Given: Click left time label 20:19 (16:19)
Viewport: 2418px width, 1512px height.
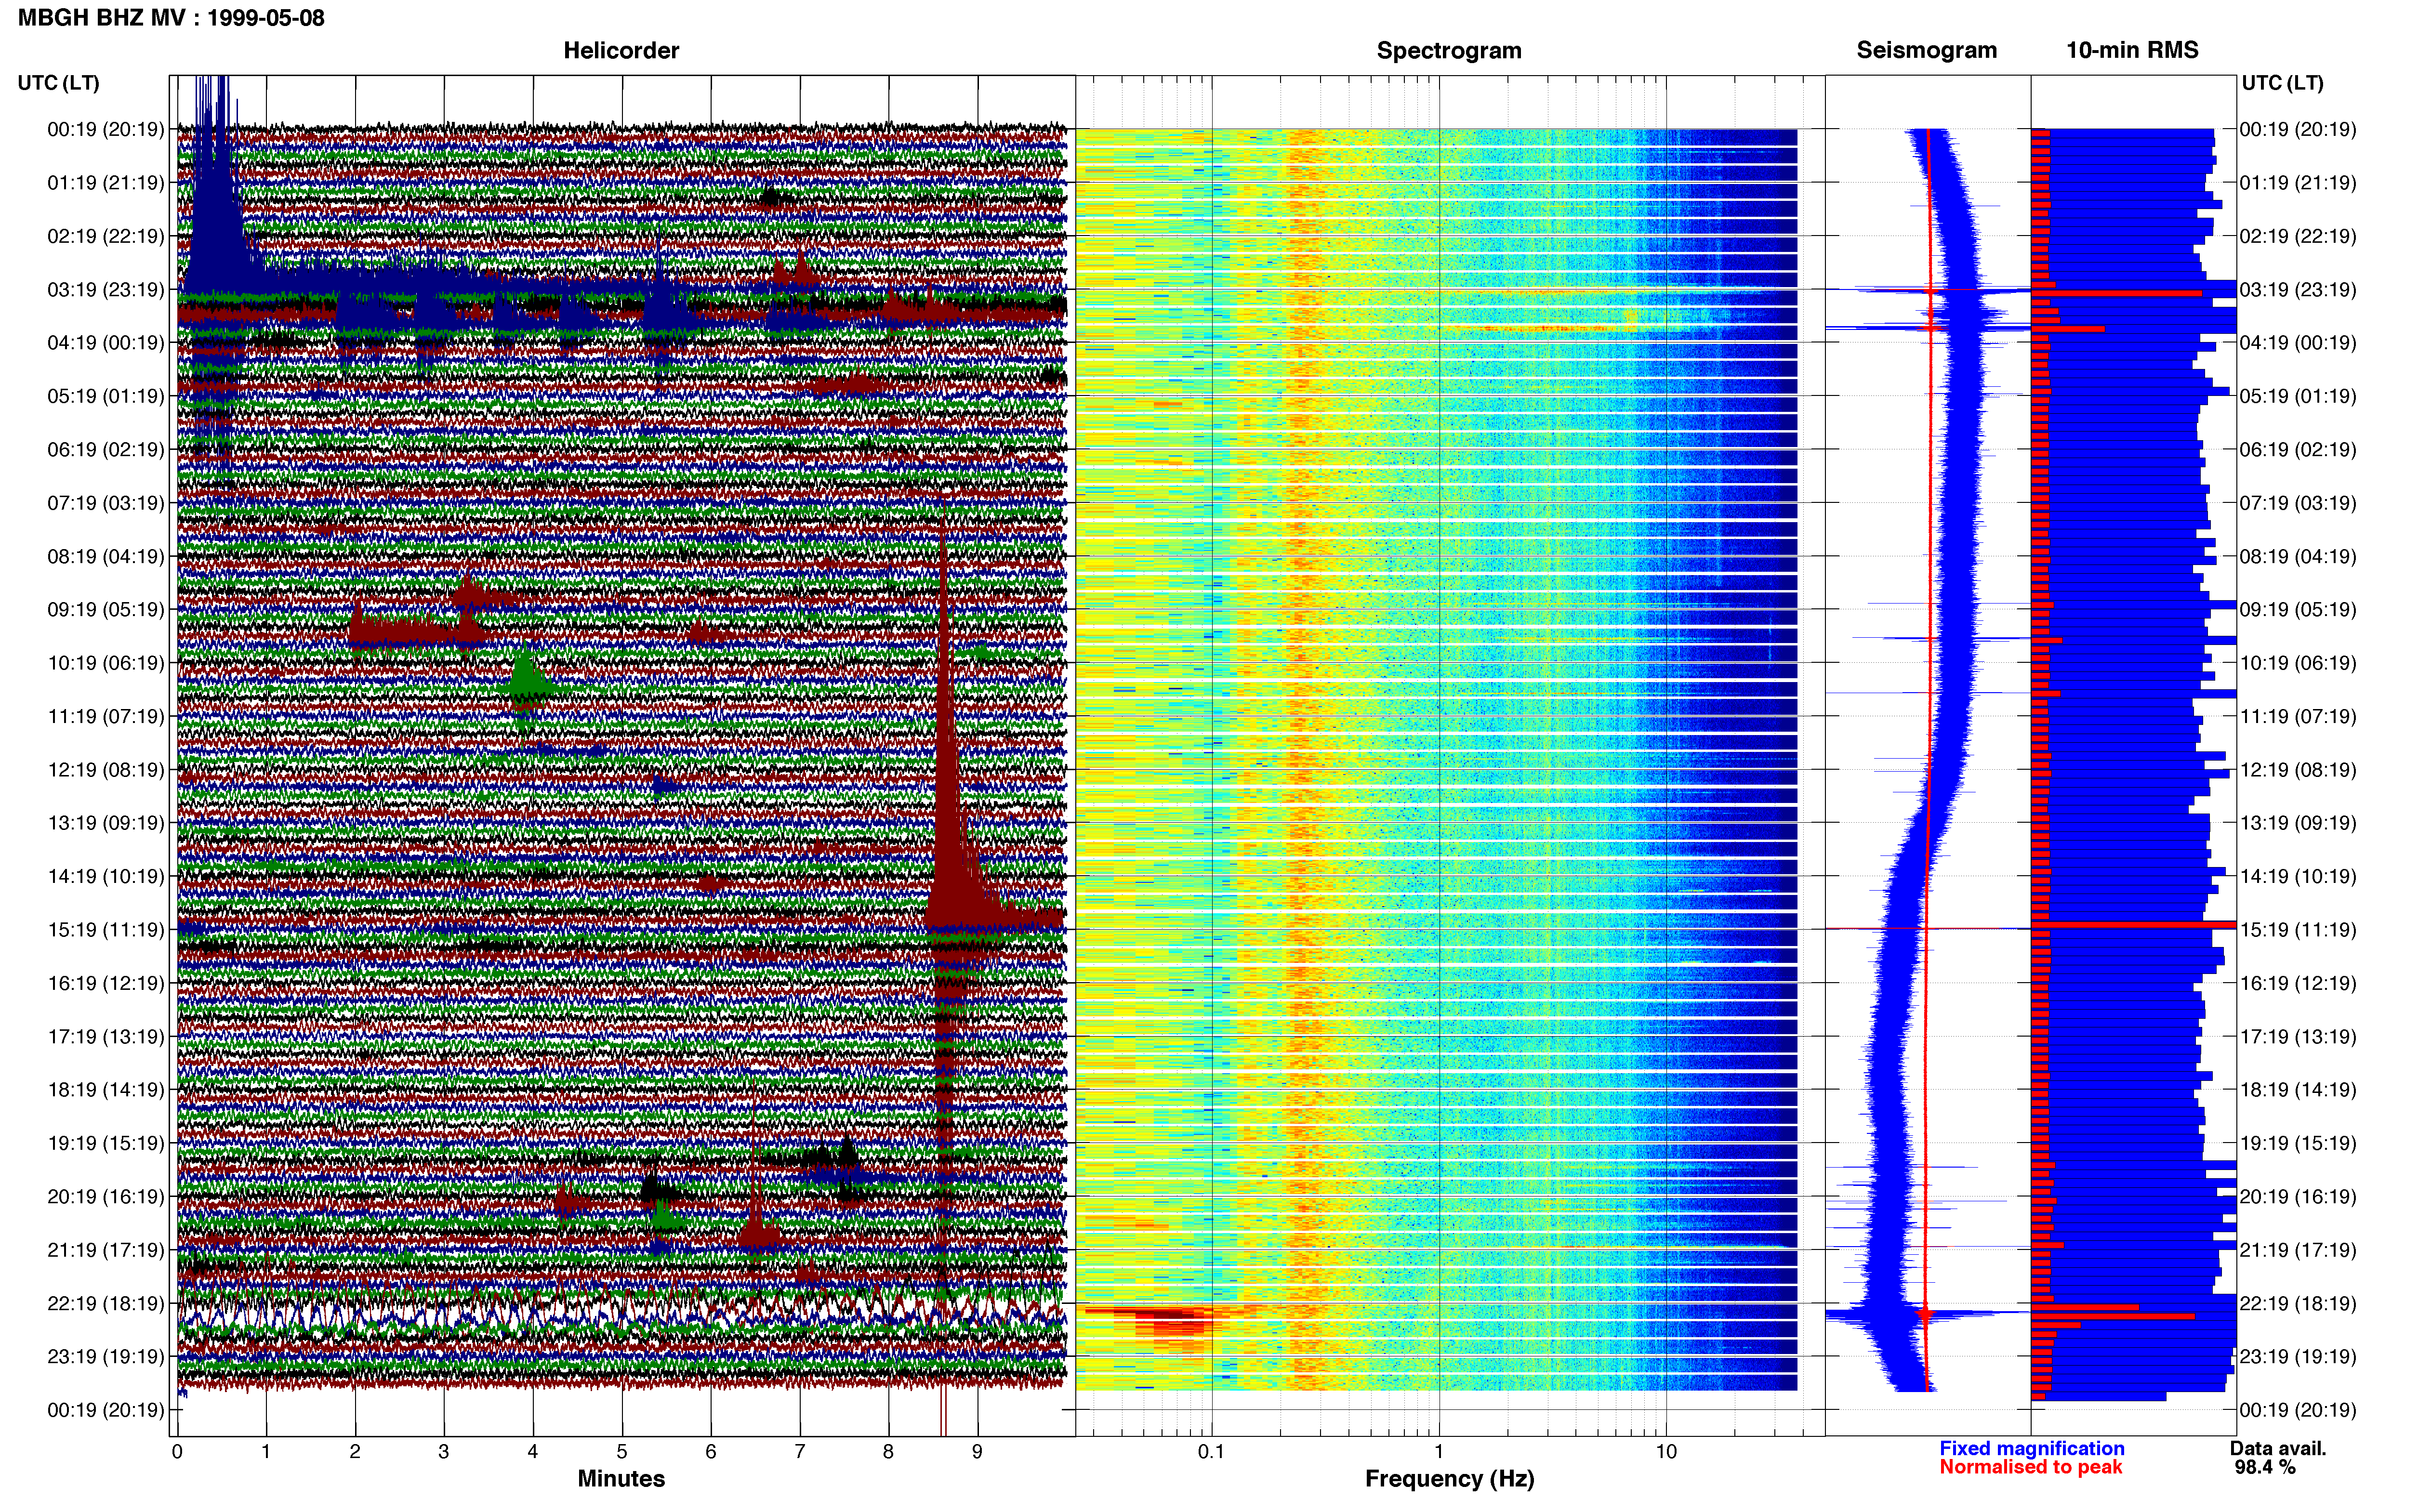Looking at the screenshot, I should [x=105, y=1197].
